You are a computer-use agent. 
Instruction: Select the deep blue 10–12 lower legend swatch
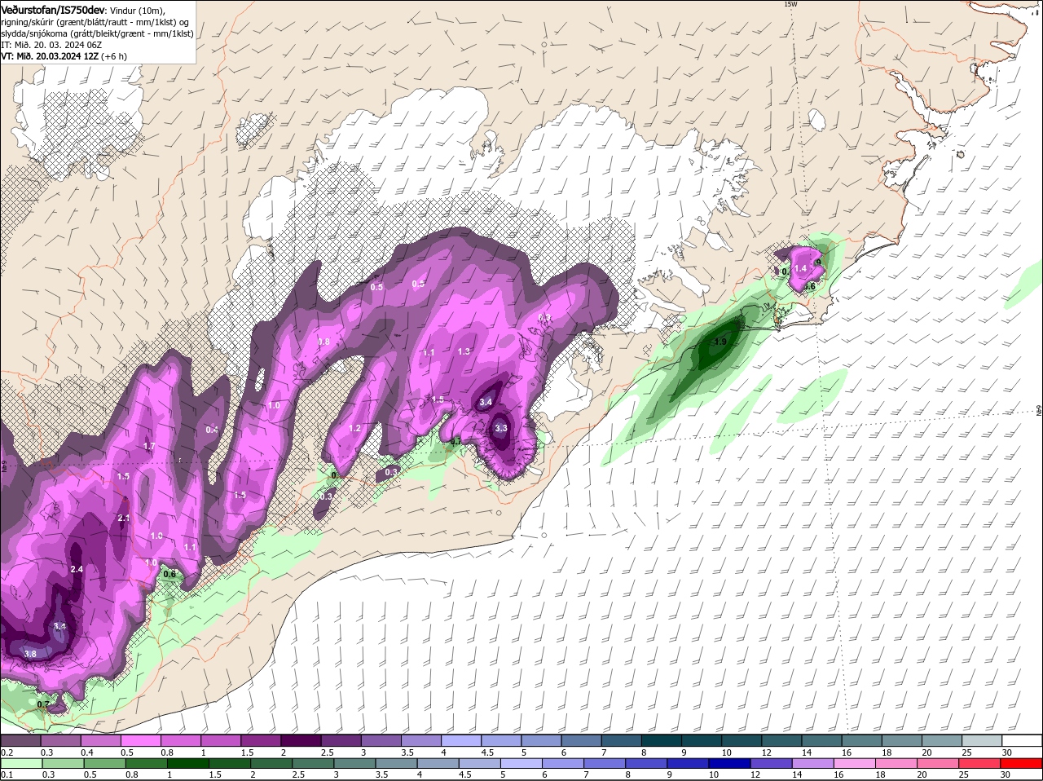click(731, 764)
